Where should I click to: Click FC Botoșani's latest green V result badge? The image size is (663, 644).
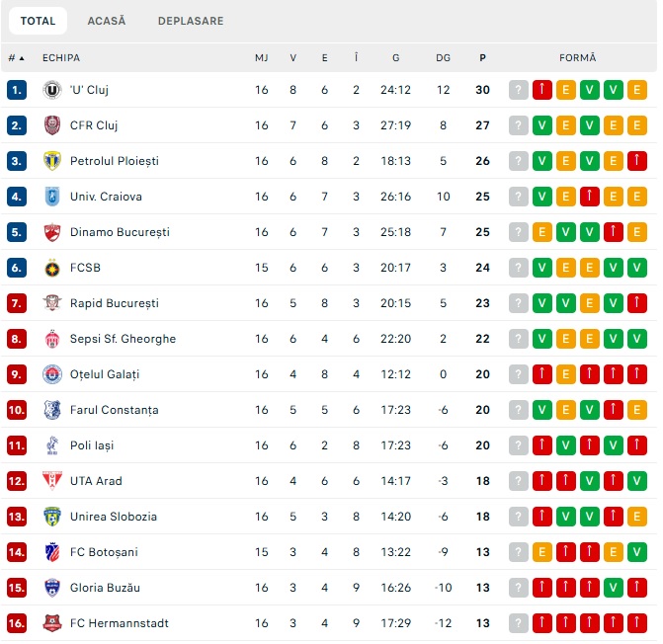click(636, 552)
